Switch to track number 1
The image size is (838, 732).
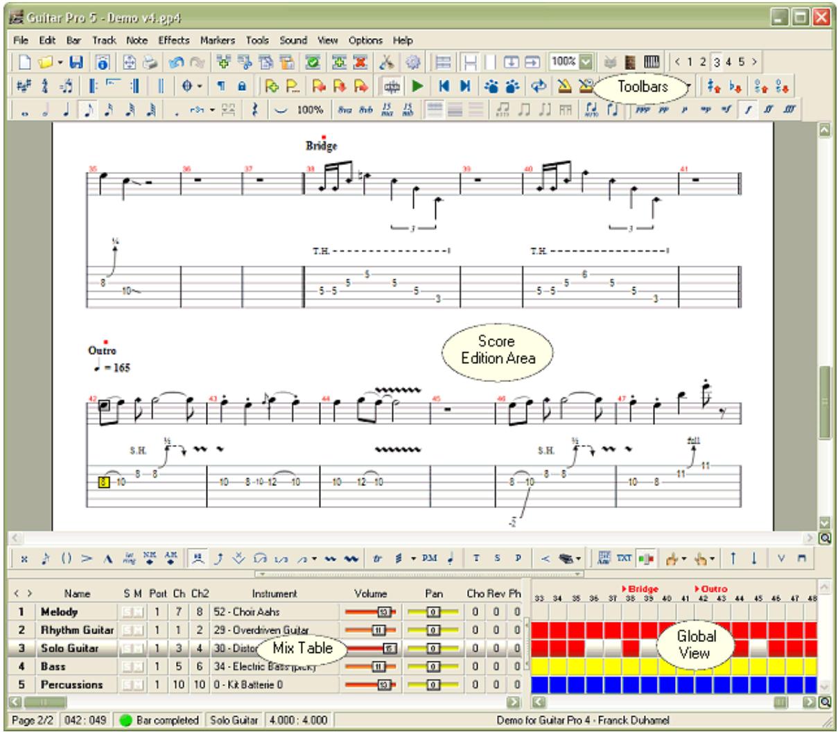coord(689,62)
